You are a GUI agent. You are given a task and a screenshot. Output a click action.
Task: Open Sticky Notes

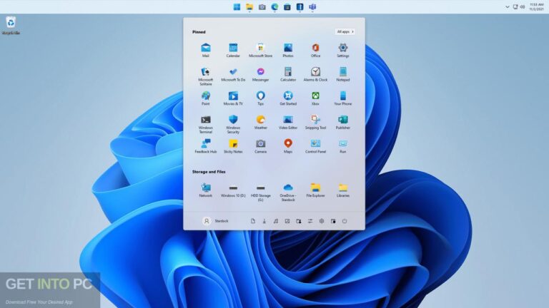tap(233, 146)
